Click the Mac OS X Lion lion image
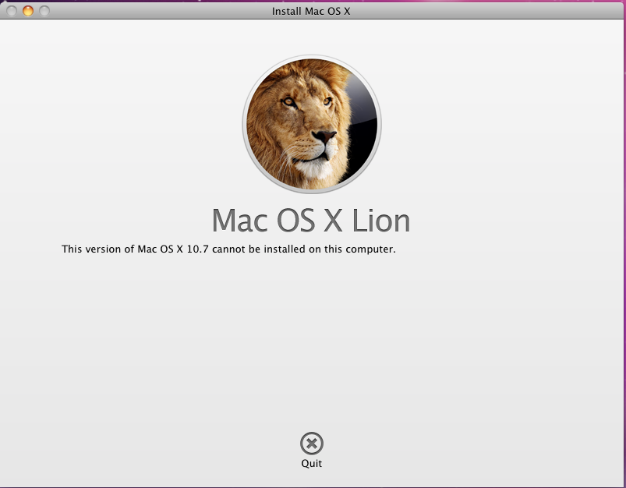 coord(312,124)
